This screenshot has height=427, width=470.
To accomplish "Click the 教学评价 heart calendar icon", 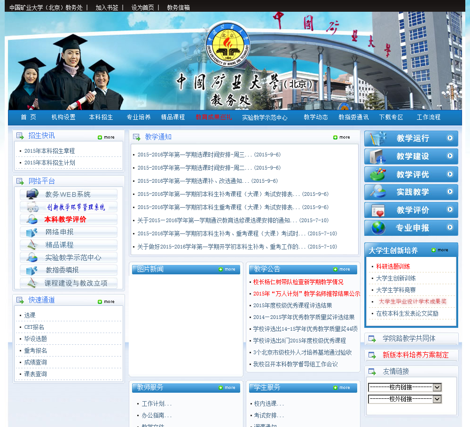I will (x=378, y=210).
